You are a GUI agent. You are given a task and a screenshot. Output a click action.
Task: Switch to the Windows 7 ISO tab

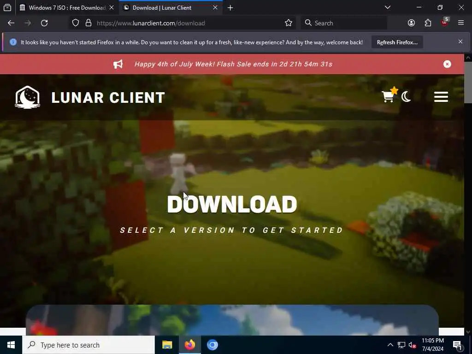[x=67, y=7]
